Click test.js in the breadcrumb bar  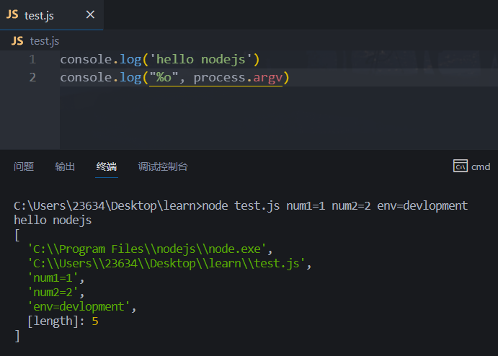coord(45,41)
